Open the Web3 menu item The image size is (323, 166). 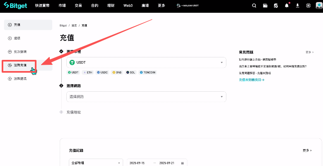(x=128, y=6)
